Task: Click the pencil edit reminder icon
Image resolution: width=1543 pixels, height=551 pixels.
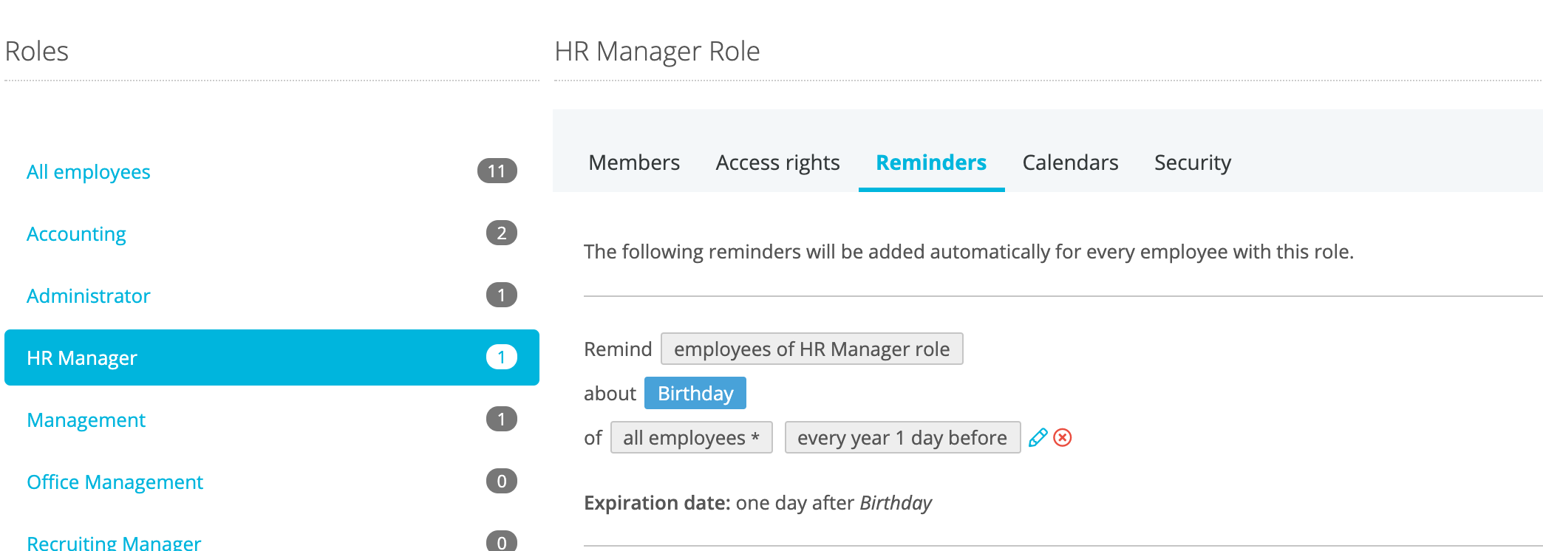Action: click(1038, 438)
